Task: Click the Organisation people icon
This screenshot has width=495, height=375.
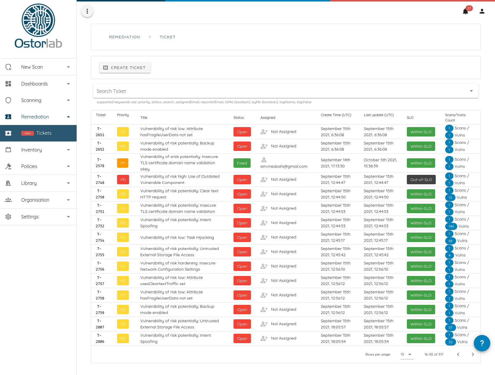Action: [x=8, y=200]
